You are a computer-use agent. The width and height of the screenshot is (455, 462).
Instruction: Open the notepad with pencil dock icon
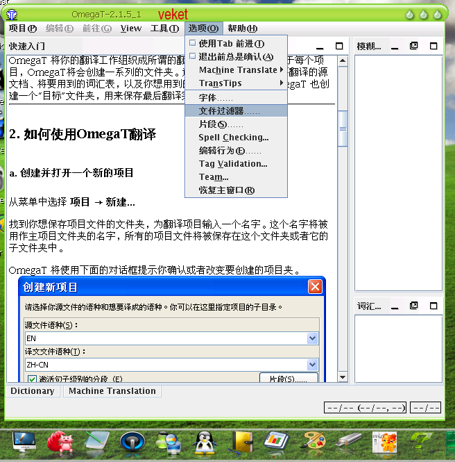pos(96,441)
